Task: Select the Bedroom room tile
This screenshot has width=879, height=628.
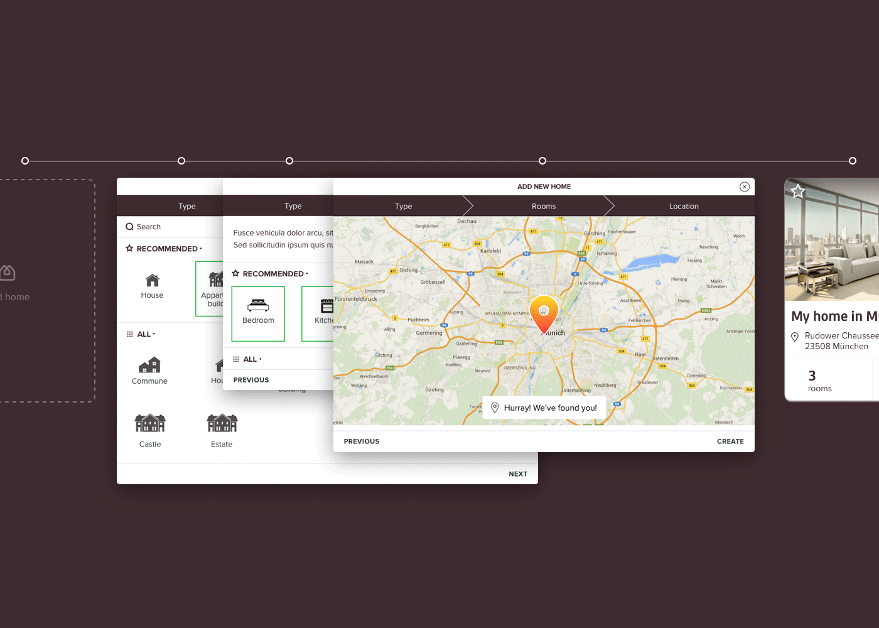Action: point(258,314)
